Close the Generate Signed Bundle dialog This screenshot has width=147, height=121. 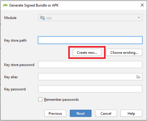142,5
